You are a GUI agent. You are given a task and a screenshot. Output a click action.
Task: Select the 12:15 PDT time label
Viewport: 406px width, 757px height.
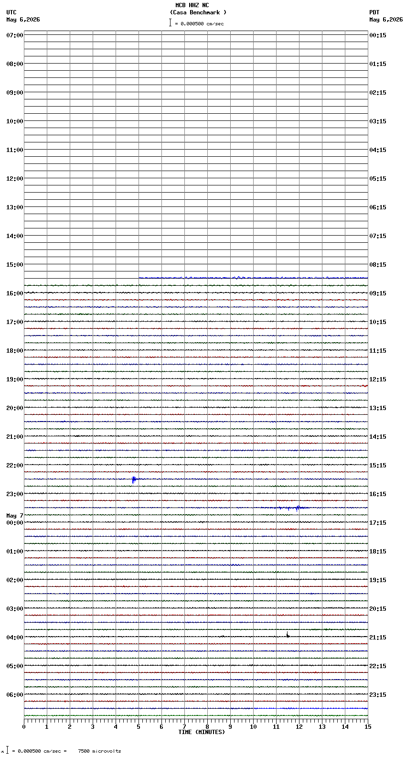point(378,379)
